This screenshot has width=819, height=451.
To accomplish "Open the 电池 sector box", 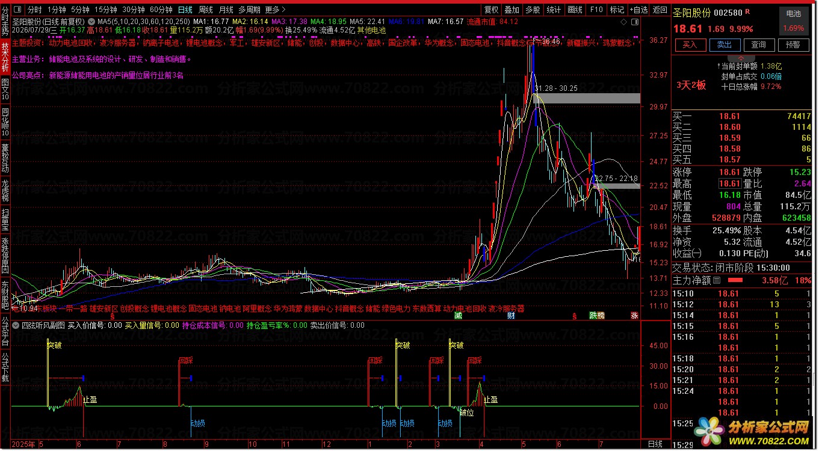I will pyautogui.click(x=794, y=20).
